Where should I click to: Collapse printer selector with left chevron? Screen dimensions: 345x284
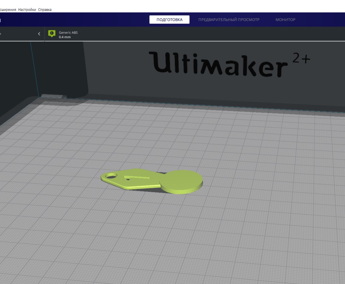click(39, 34)
